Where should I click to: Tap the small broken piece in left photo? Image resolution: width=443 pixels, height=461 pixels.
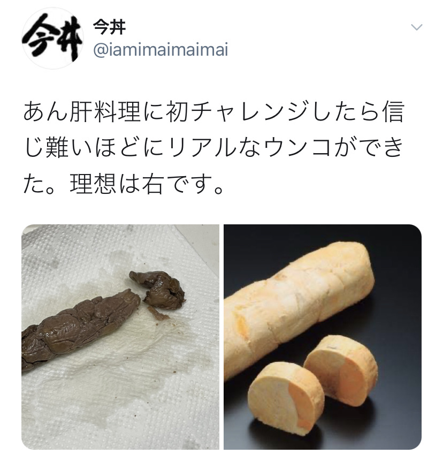(x=158, y=290)
